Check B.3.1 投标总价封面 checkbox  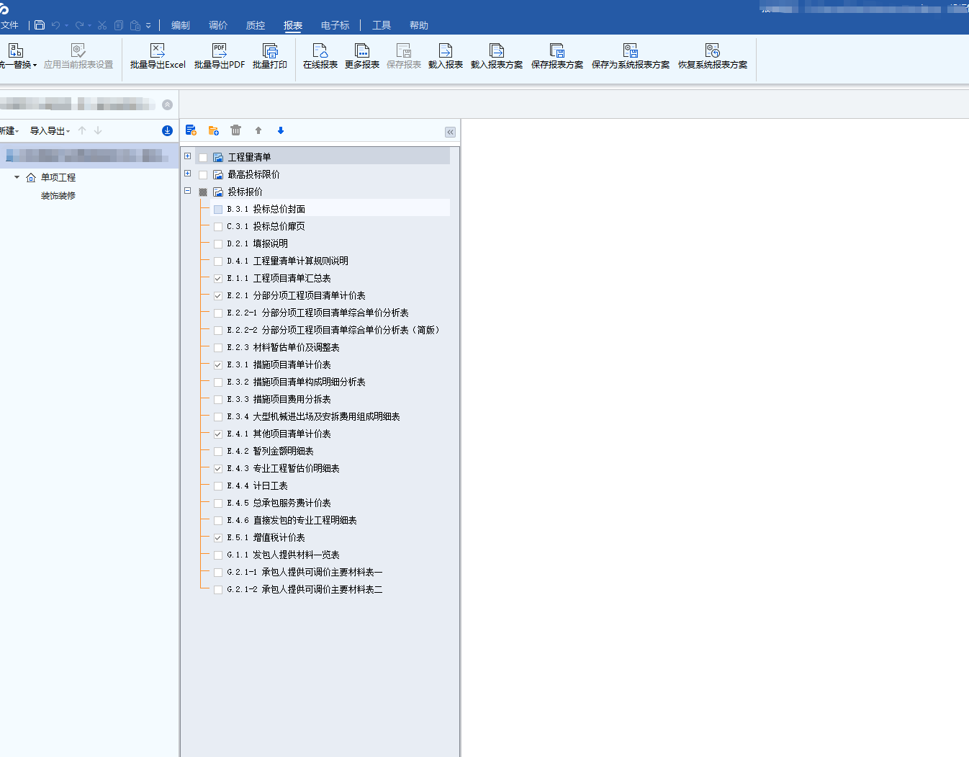click(x=218, y=209)
